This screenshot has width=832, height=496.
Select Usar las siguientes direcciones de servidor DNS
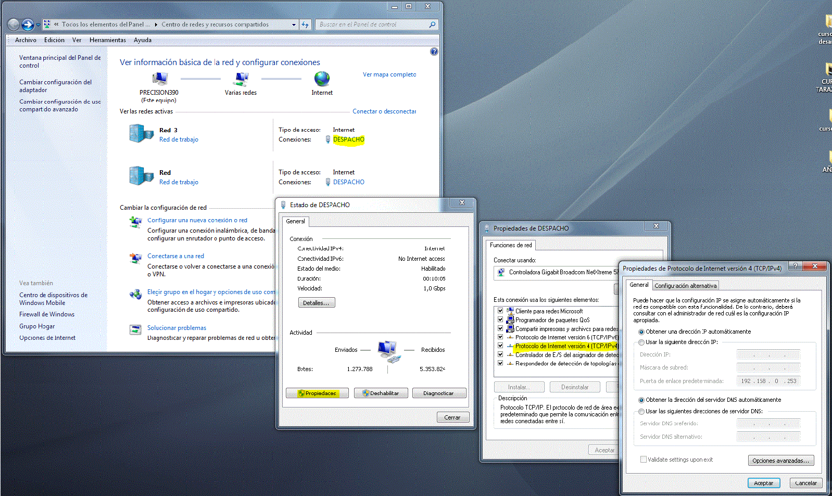point(641,412)
